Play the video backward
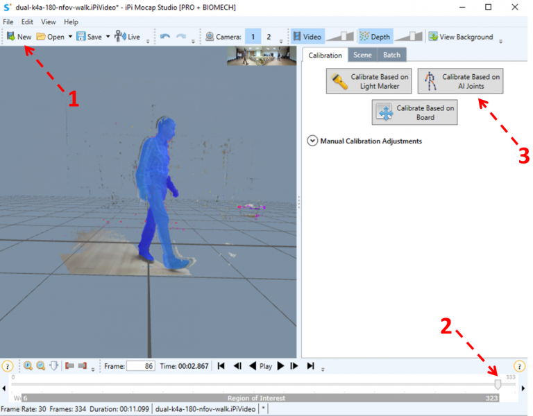The width and height of the screenshot is (533, 416). [253, 366]
